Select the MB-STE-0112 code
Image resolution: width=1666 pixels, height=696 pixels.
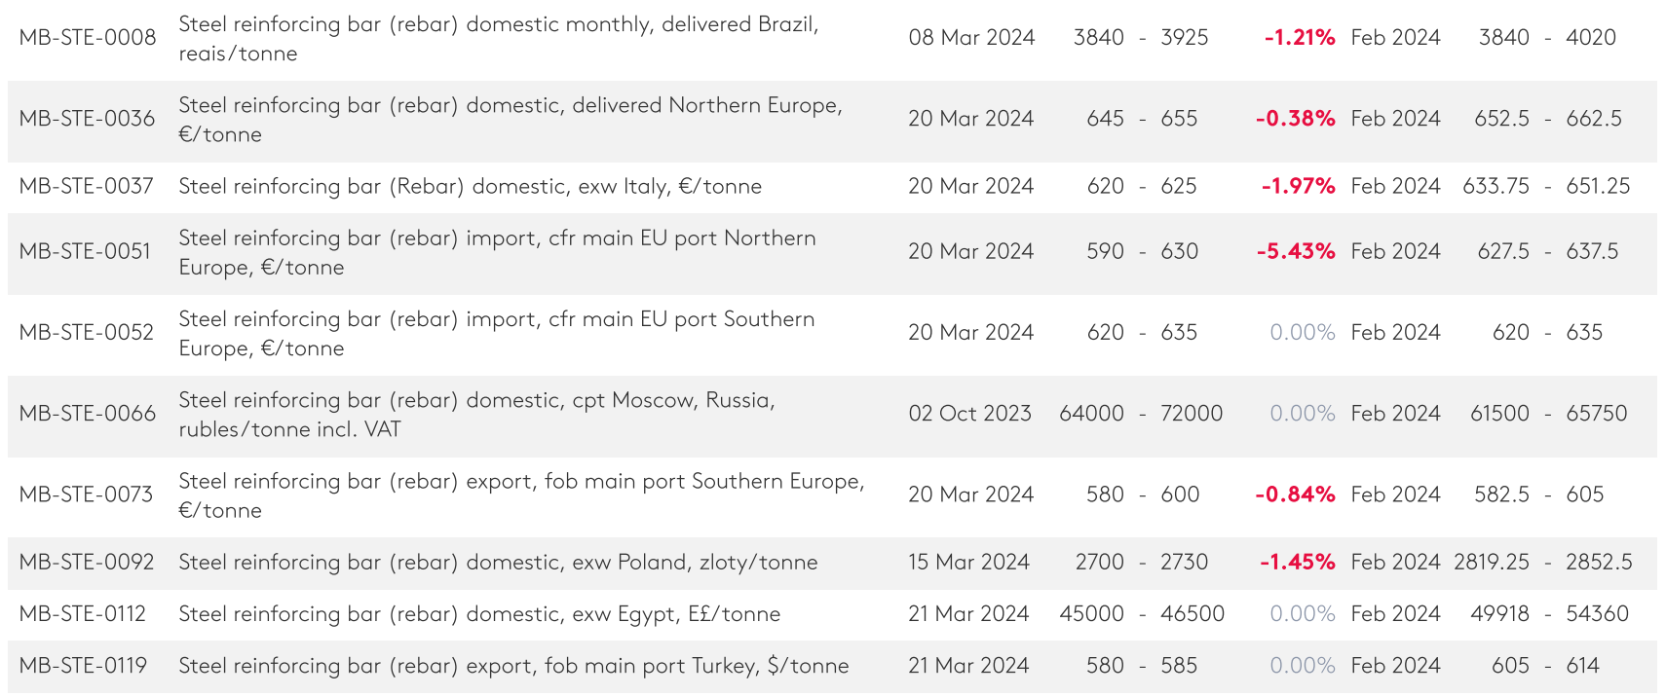click(x=83, y=614)
